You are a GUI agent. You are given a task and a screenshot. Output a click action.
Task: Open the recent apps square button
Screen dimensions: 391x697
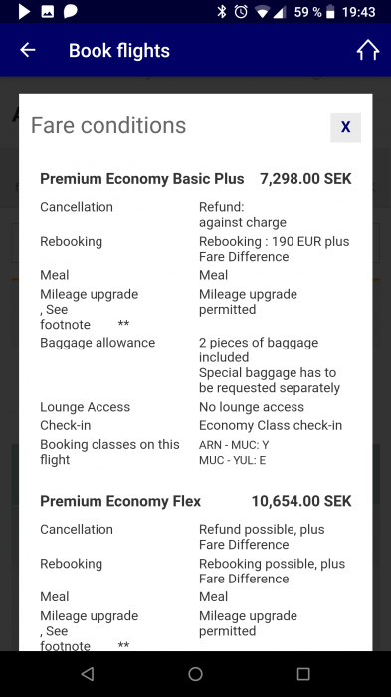click(x=303, y=674)
